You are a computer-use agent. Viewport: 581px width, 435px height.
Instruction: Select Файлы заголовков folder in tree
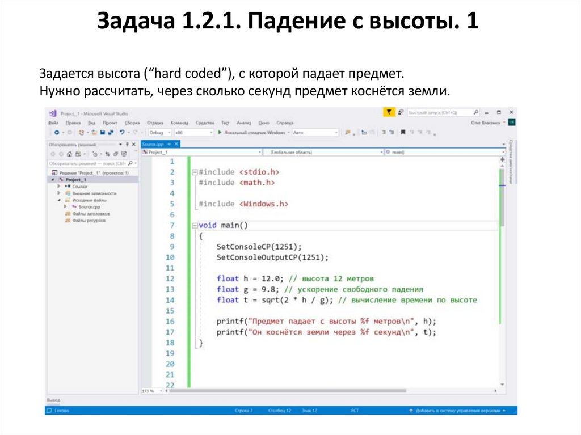coord(91,214)
